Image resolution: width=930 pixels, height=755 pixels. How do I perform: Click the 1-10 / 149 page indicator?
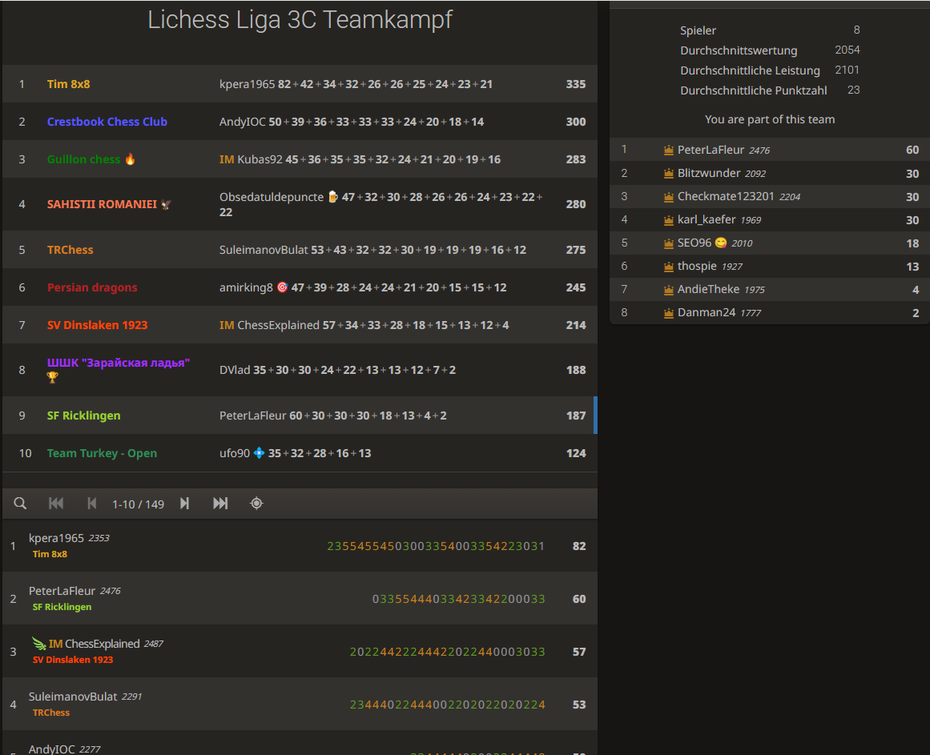click(x=138, y=504)
